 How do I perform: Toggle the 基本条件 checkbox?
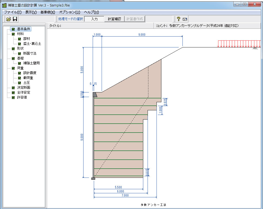click(x=13, y=29)
